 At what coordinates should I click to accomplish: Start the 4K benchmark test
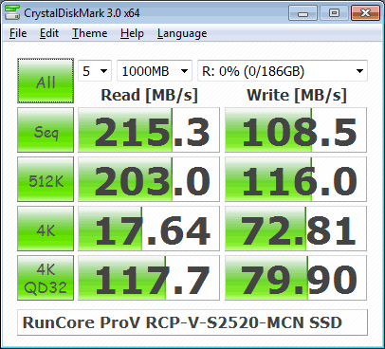coord(46,229)
